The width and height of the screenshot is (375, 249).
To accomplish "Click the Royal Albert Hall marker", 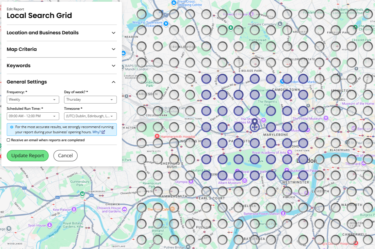I will click(238, 172).
